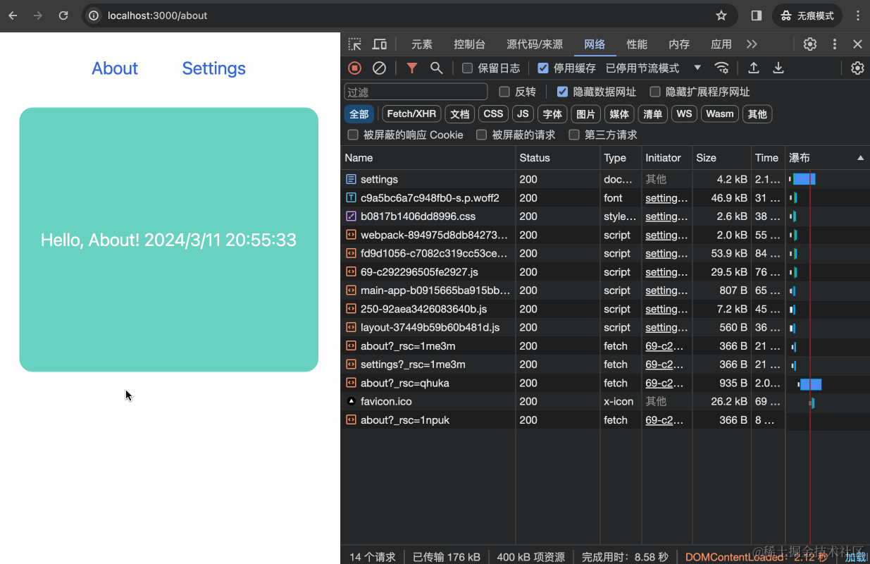The height and width of the screenshot is (564, 870).
Task: Export the HAR file
Action: coord(778,68)
